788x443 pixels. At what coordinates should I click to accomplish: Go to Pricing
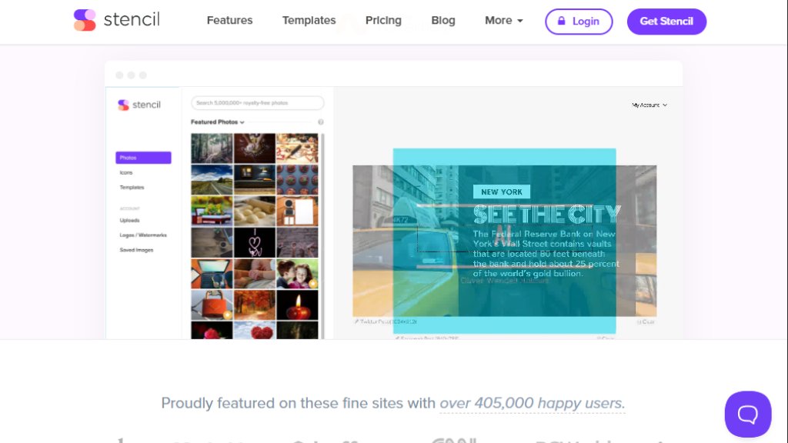tap(383, 21)
